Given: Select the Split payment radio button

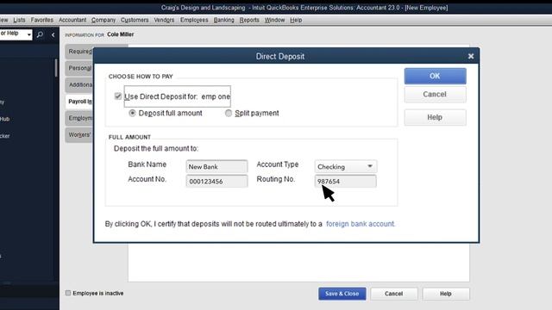Looking at the screenshot, I should (x=229, y=113).
